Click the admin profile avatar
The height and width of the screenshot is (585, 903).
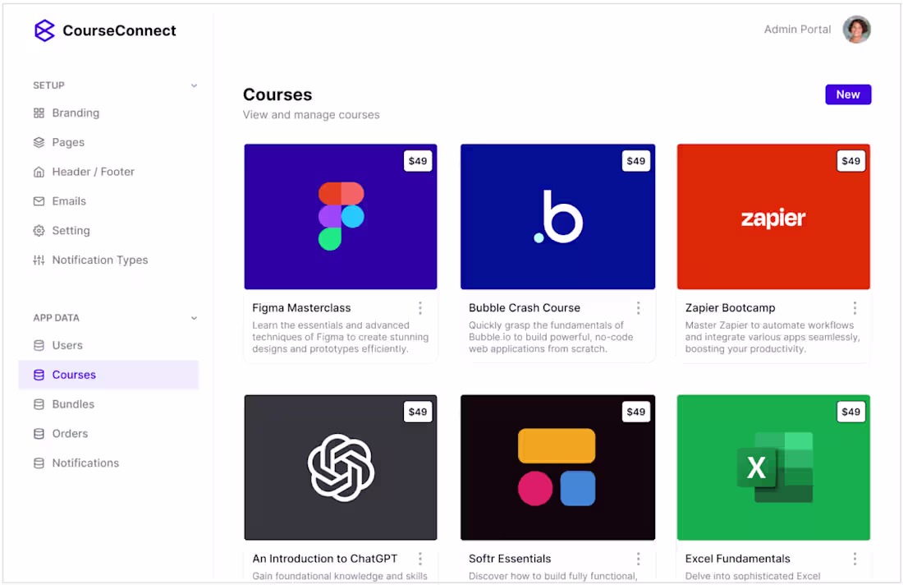[856, 30]
